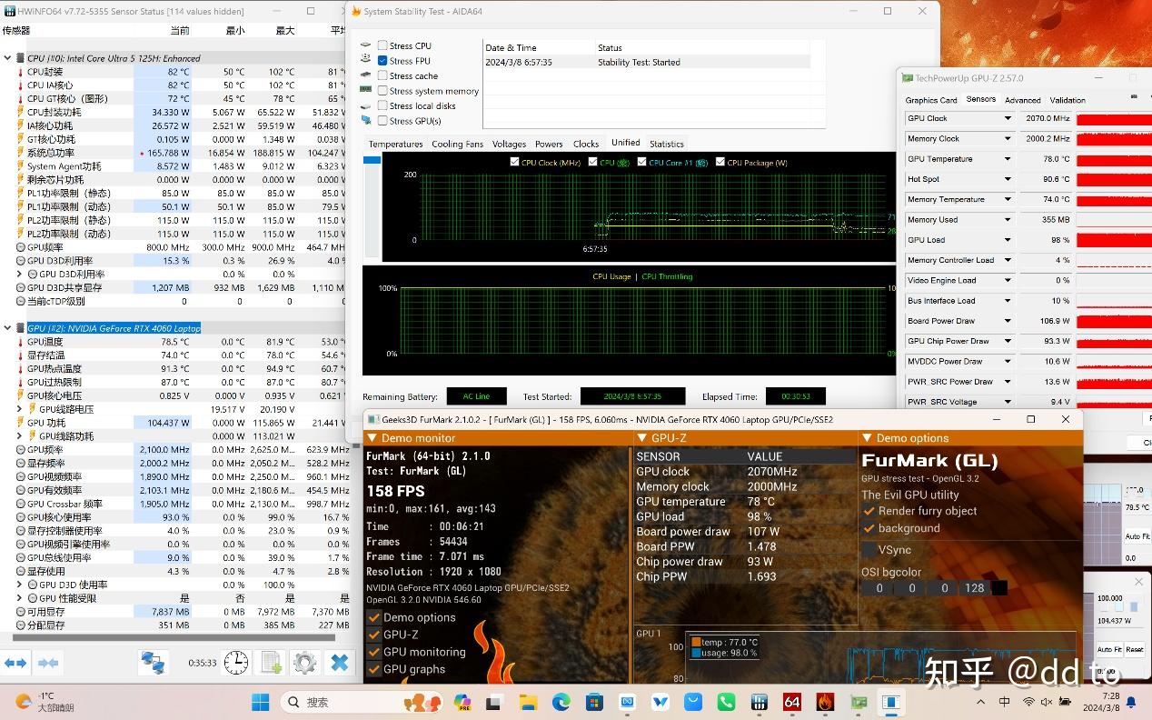Open Graphics Card tab in GPU-Z
This screenshot has width=1152, height=720.
pos(931,100)
